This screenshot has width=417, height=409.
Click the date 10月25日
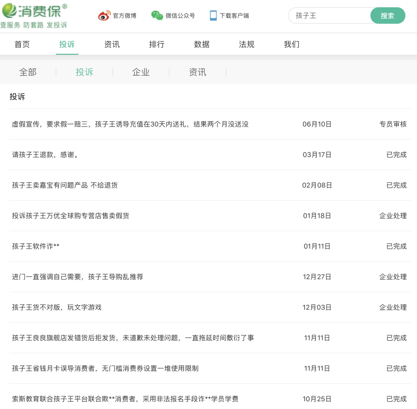(x=317, y=399)
